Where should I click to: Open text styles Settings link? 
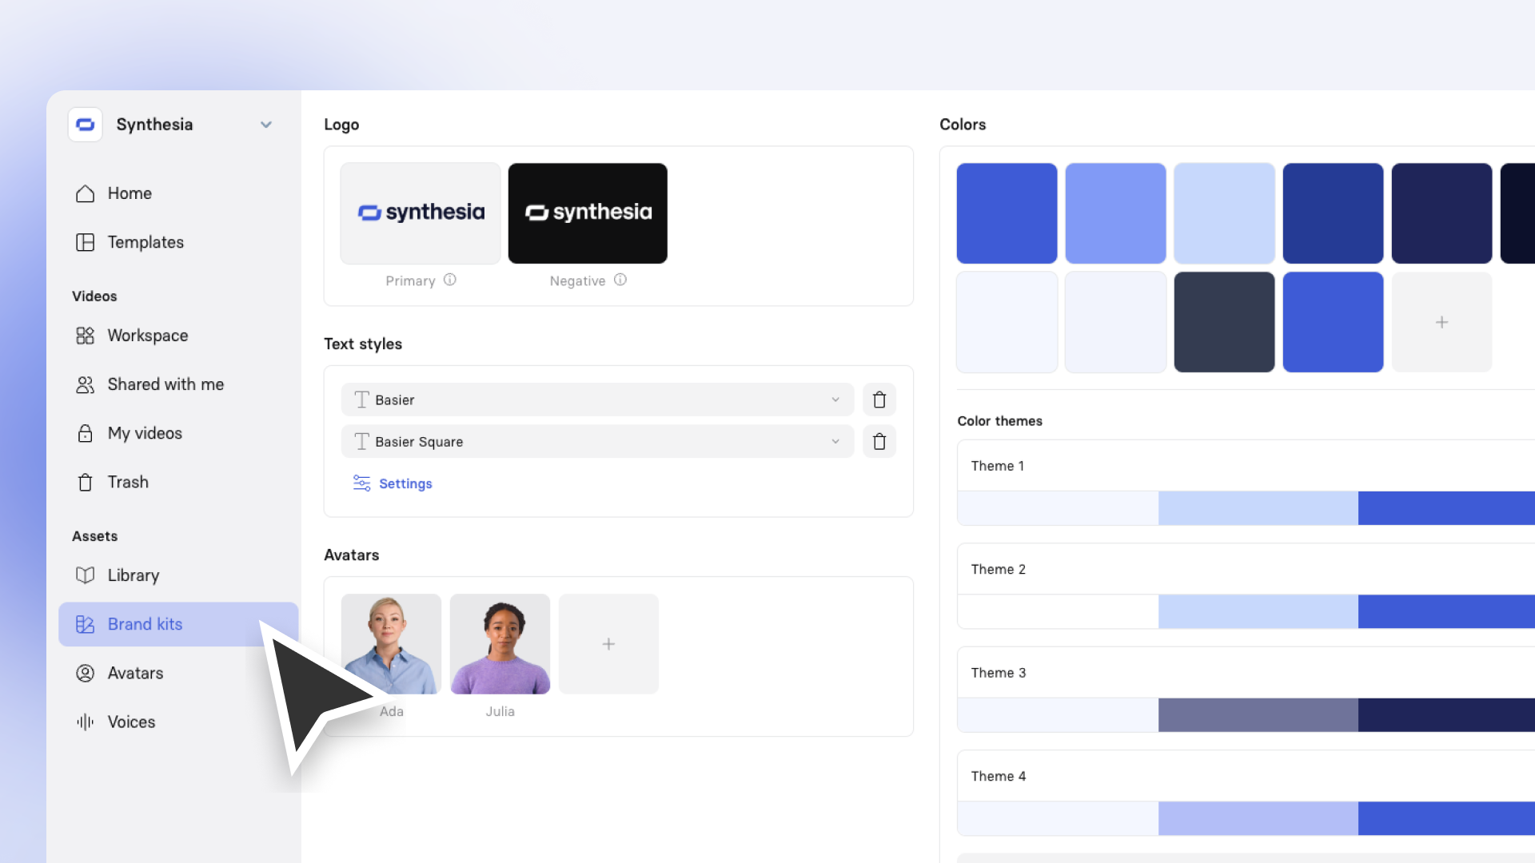[x=405, y=483]
